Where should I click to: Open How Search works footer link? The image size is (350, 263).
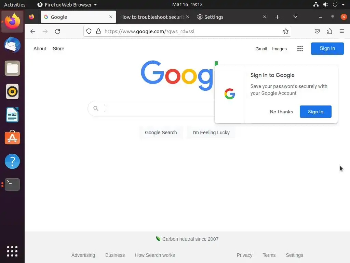pyautogui.click(x=155, y=255)
